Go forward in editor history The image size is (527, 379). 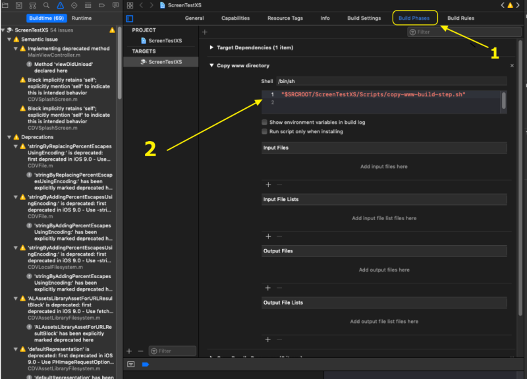(152, 5)
